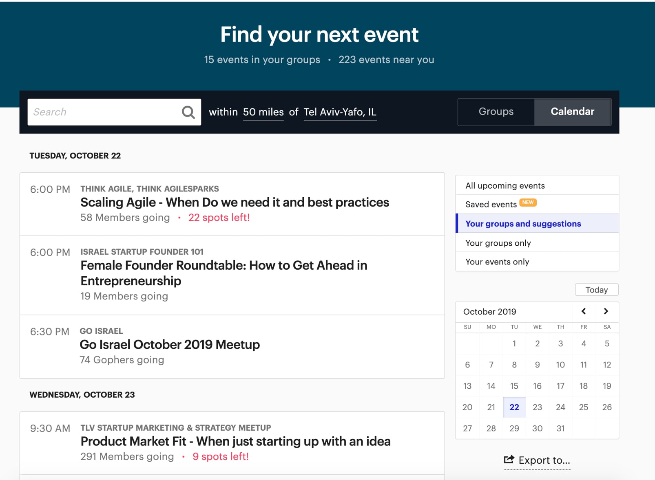Open Scaling Agile event
Screen dimensions: 655x480
235,202
